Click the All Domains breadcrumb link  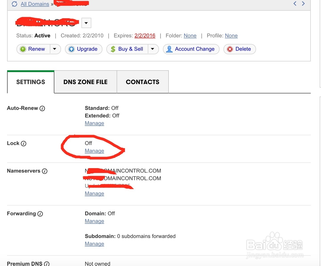[x=35, y=4]
